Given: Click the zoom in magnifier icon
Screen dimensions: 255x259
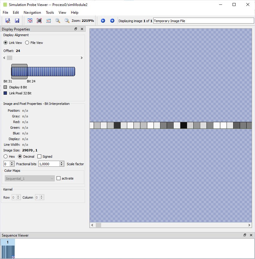Looking at the screenshot, I should 57,21.
